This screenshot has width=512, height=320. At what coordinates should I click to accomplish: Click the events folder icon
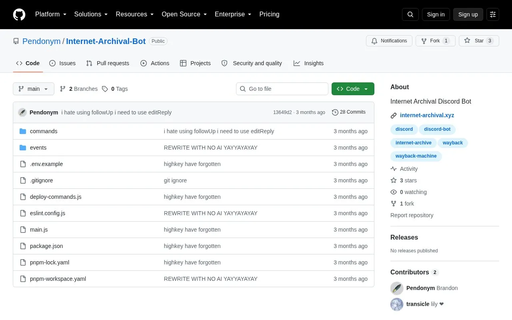(23, 148)
